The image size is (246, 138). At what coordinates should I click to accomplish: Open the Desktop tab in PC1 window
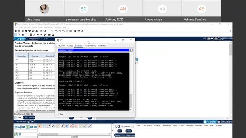click(x=78, y=46)
